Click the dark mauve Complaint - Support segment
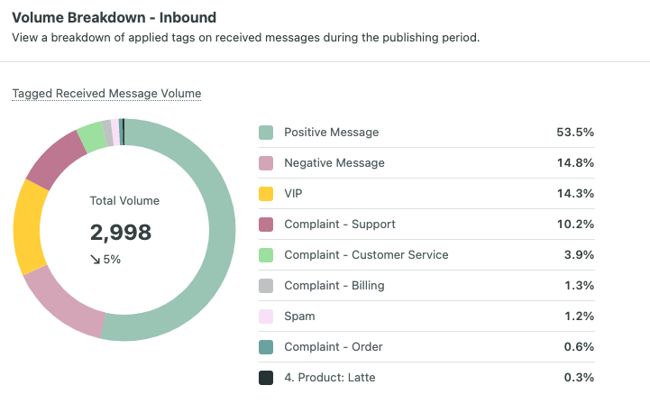Image resolution: width=650 pixels, height=413 pixels. tap(55, 156)
